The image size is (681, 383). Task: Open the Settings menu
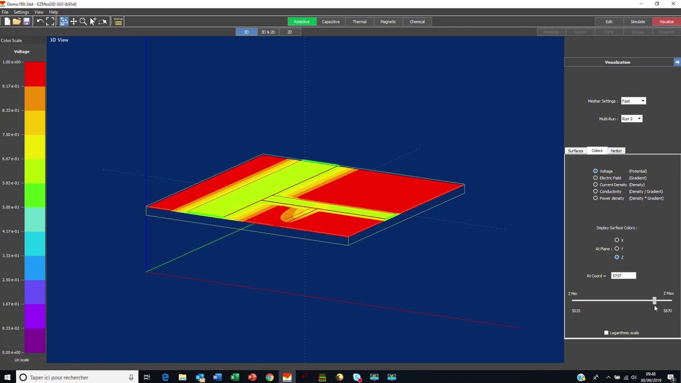click(21, 12)
